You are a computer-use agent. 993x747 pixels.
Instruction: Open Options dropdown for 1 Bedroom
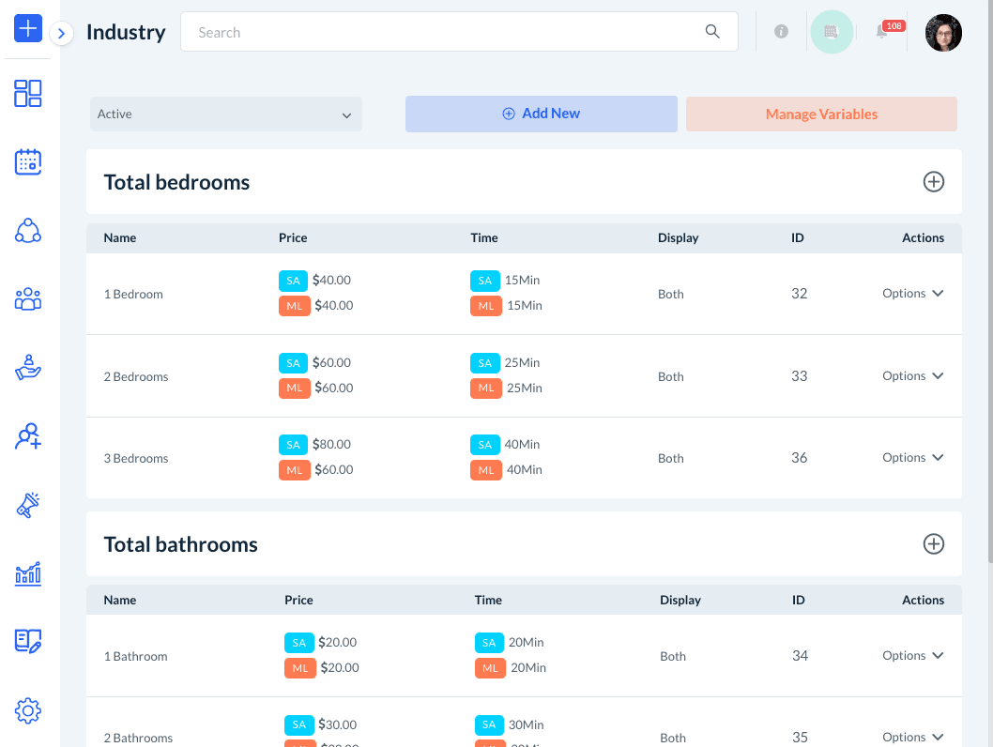[x=912, y=294]
